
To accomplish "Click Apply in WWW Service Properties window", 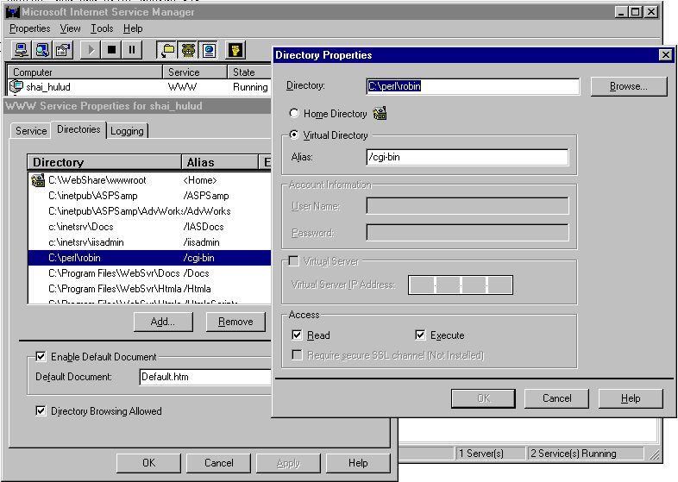I will (x=288, y=463).
